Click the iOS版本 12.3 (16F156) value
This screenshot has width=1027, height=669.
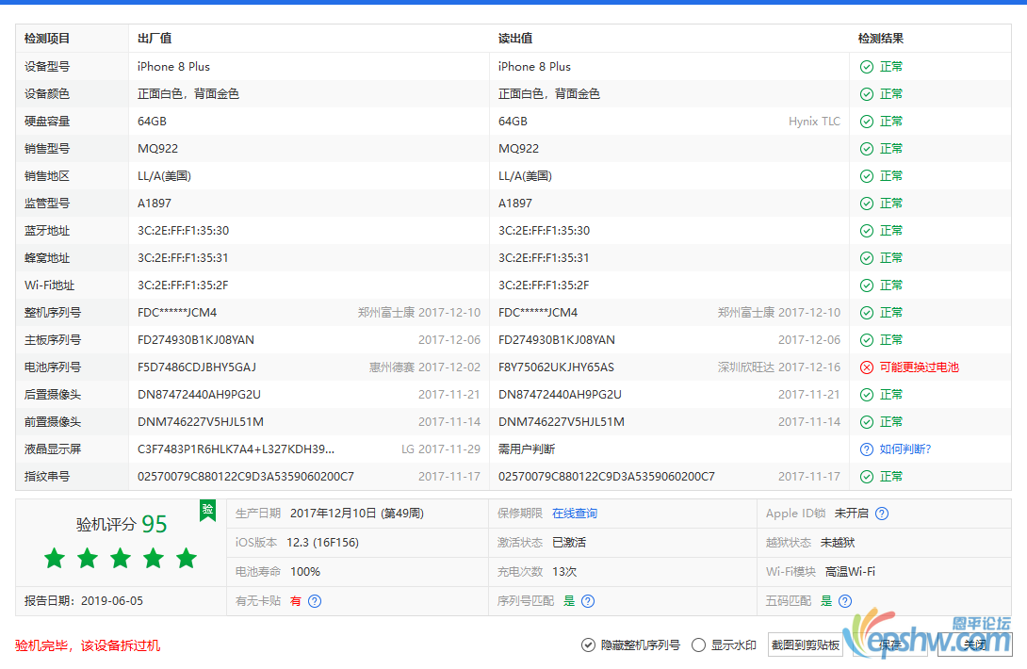pos(323,543)
